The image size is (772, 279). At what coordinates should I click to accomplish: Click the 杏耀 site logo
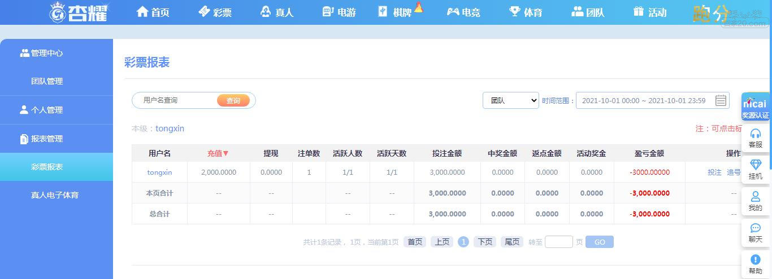click(x=79, y=12)
